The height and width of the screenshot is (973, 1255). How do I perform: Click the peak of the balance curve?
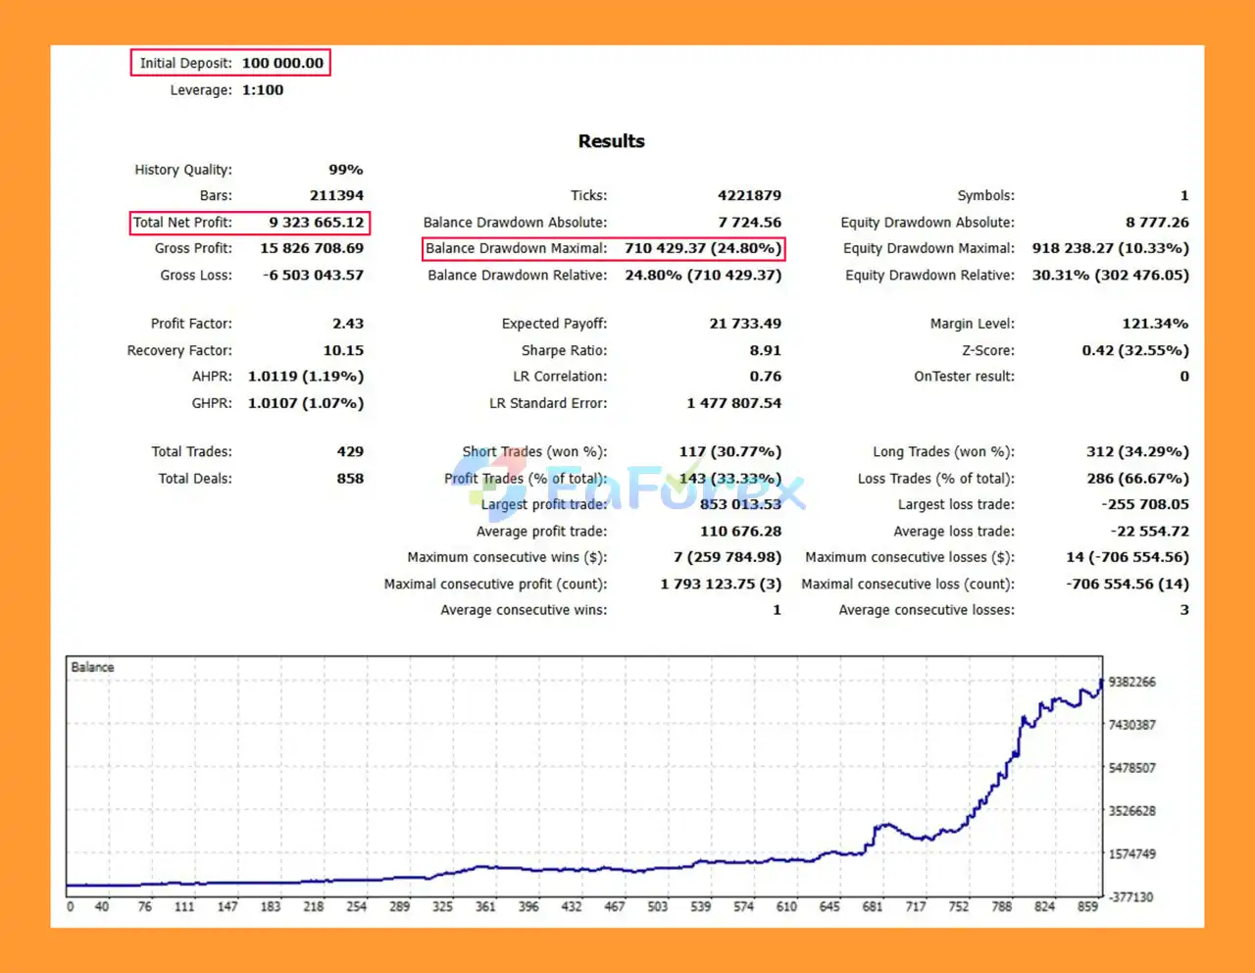[x=1101, y=680]
